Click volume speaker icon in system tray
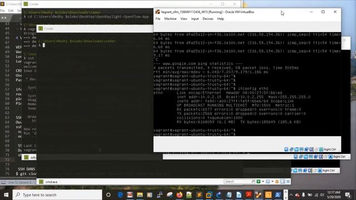This screenshot has width=356, height=200. tap(322, 195)
